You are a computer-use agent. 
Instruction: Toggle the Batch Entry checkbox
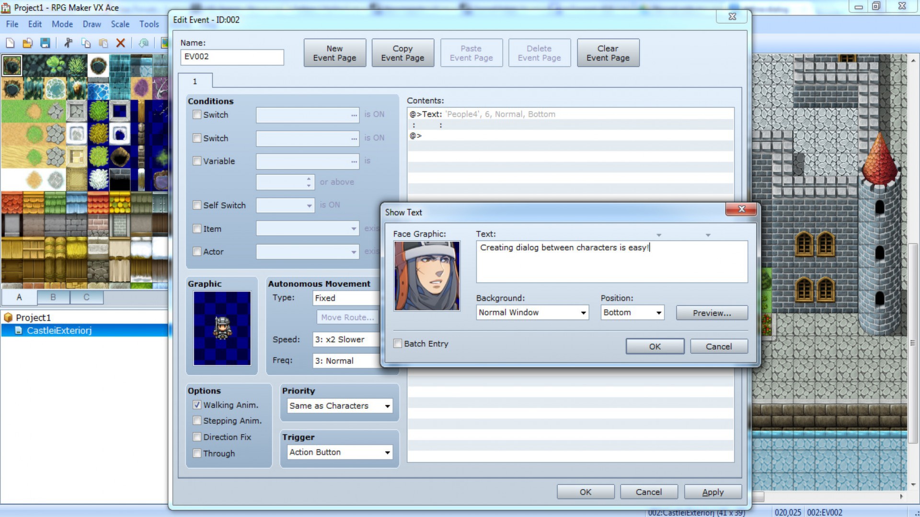397,343
